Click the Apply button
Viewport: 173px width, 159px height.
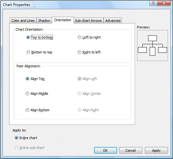pyautogui.click(x=156, y=150)
